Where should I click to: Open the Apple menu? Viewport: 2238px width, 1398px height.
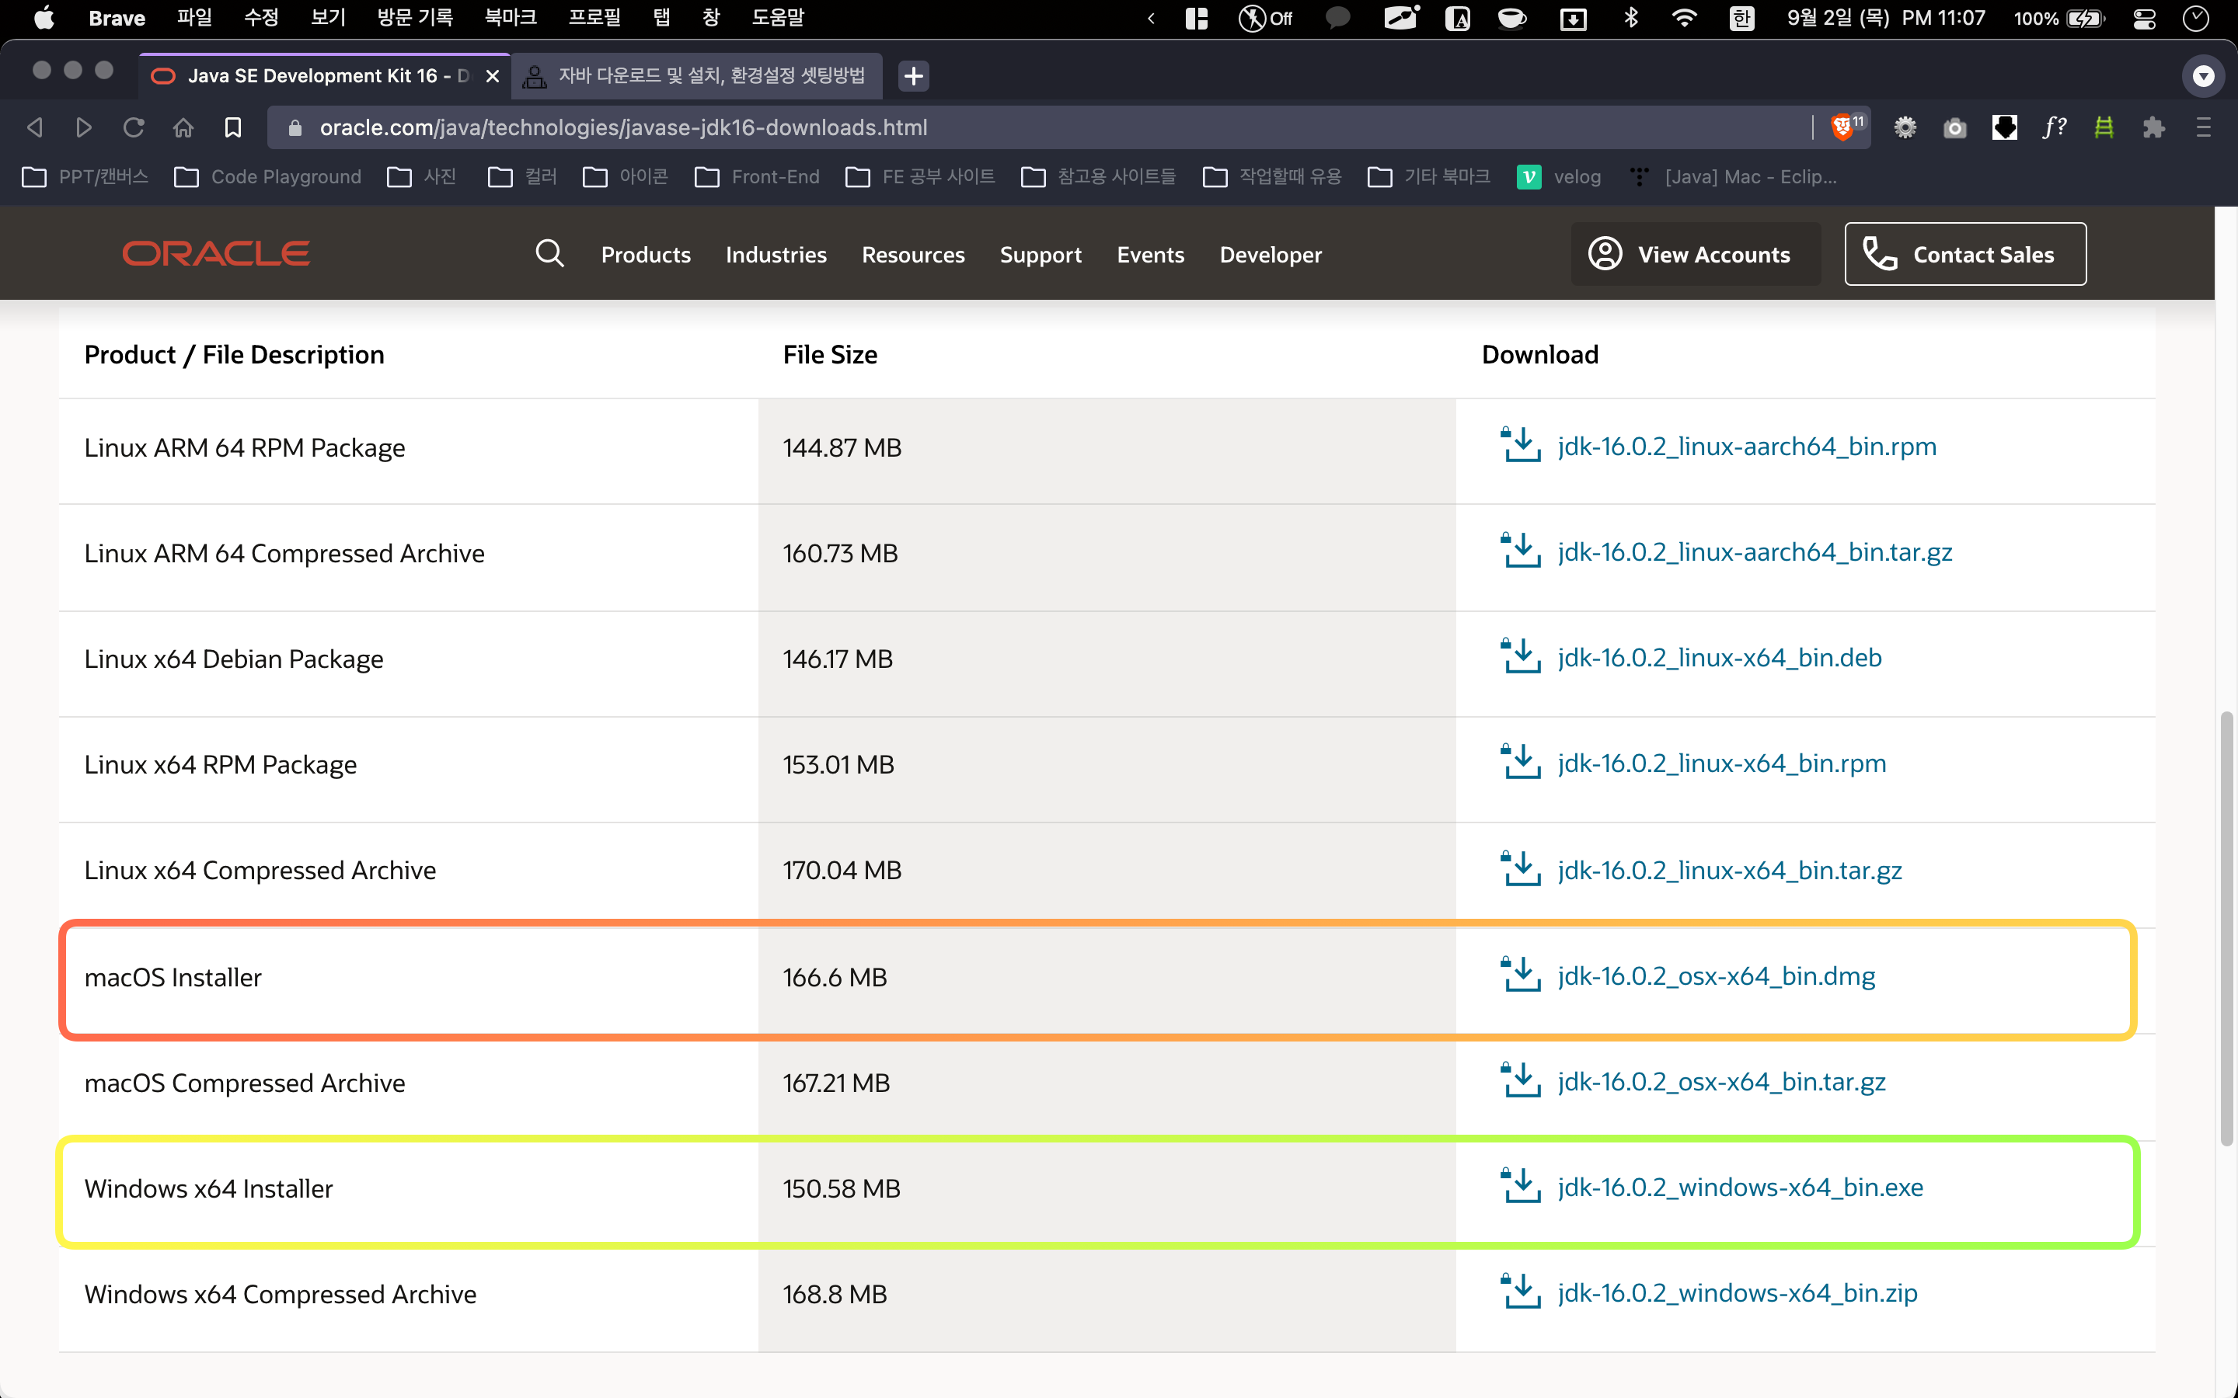coord(44,18)
